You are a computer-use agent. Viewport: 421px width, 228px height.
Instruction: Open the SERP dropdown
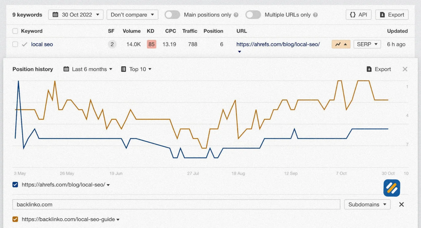pos(367,44)
